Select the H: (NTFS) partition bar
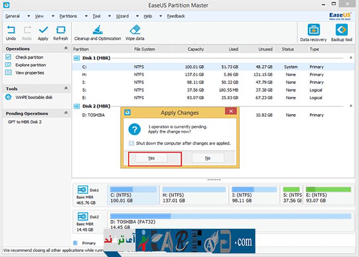Viewport: 359px width, 257px height. 193,195
